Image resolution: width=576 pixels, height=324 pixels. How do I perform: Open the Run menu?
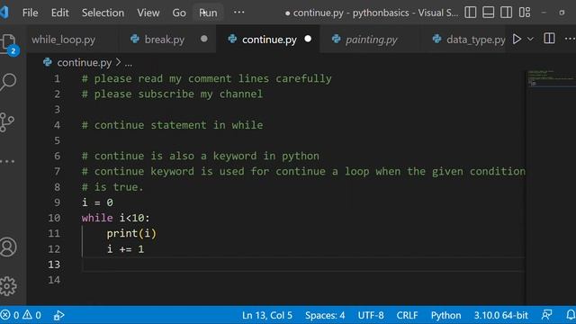point(208,13)
